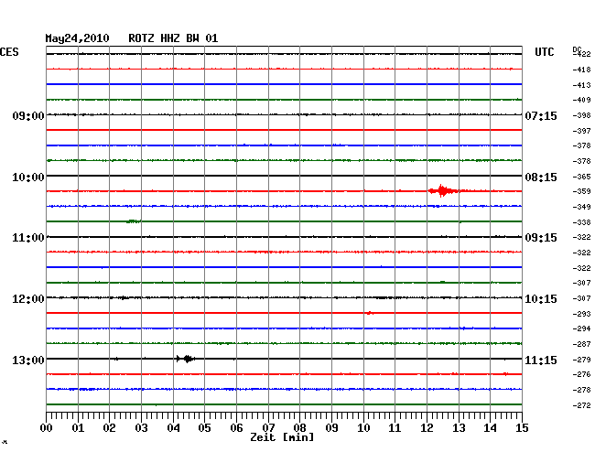Click the large red seismic event burst
The height and width of the screenshot is (452, 595).
443,190
